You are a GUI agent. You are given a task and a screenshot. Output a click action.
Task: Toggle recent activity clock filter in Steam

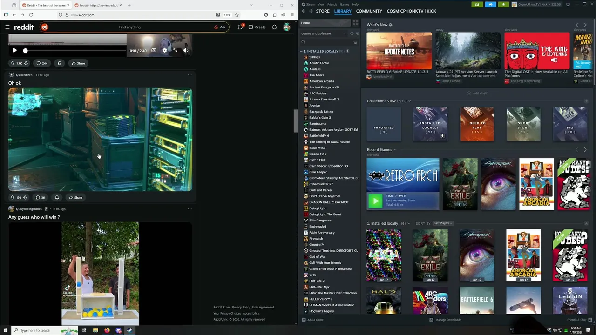coord(352,33)
